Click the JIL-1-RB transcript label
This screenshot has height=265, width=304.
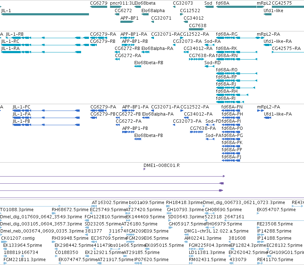pyautogui.click(x=15, y=34)
